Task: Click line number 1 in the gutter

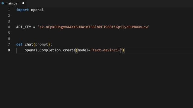Action: pos(9,10)
